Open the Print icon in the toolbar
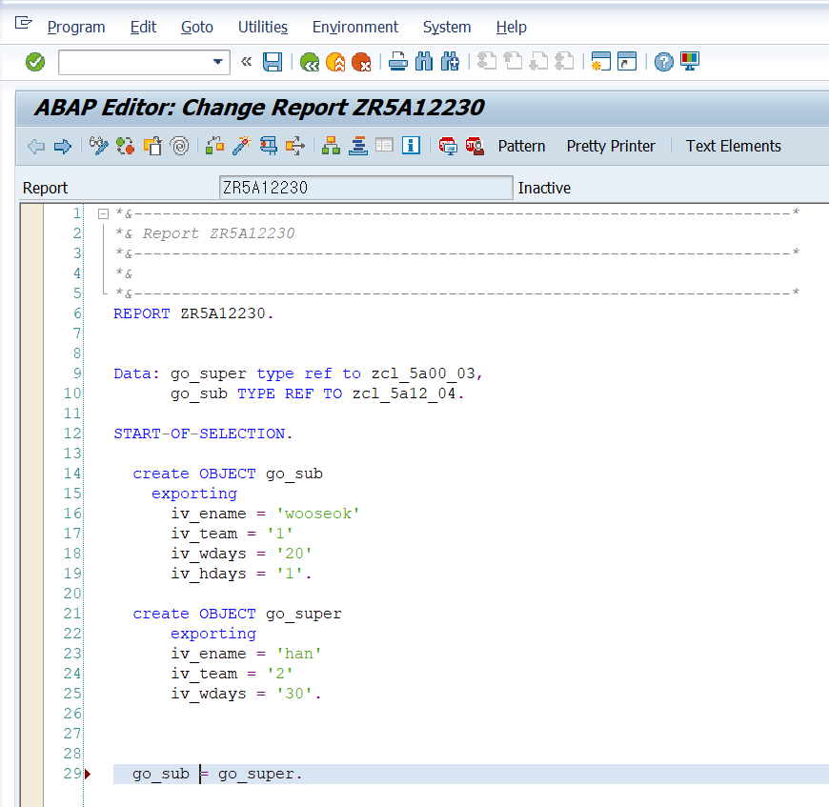This screenshot has width=829, height=807. coord(398,62)
